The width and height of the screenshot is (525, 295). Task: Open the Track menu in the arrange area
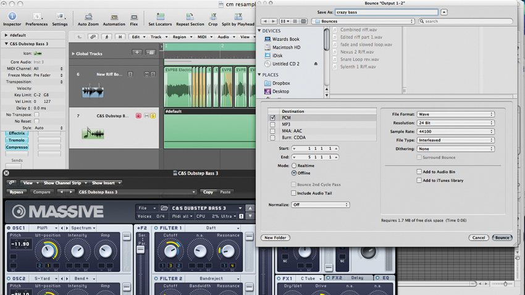[x=158, y=37]
